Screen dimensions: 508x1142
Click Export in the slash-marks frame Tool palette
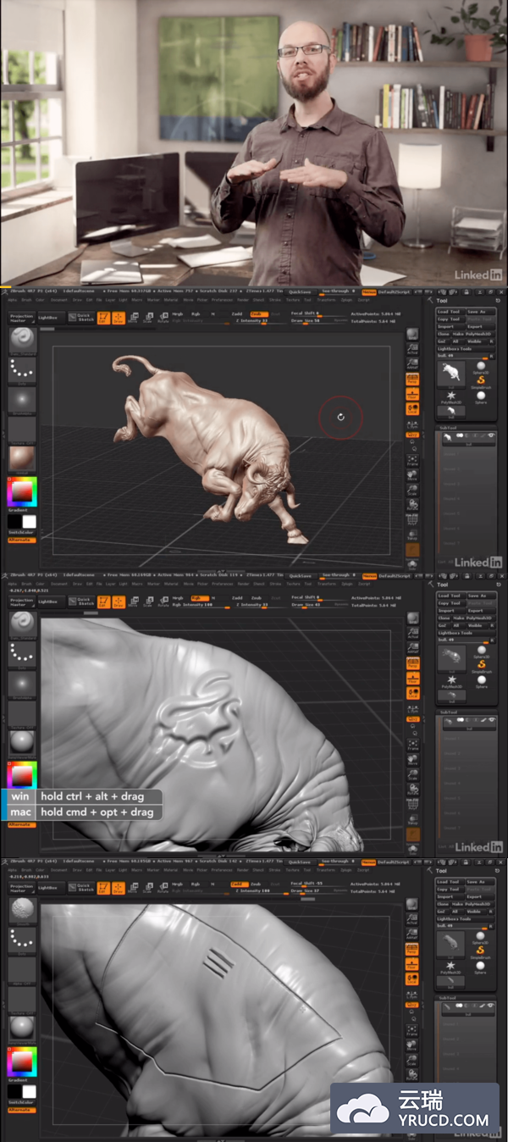pos(481,897)
